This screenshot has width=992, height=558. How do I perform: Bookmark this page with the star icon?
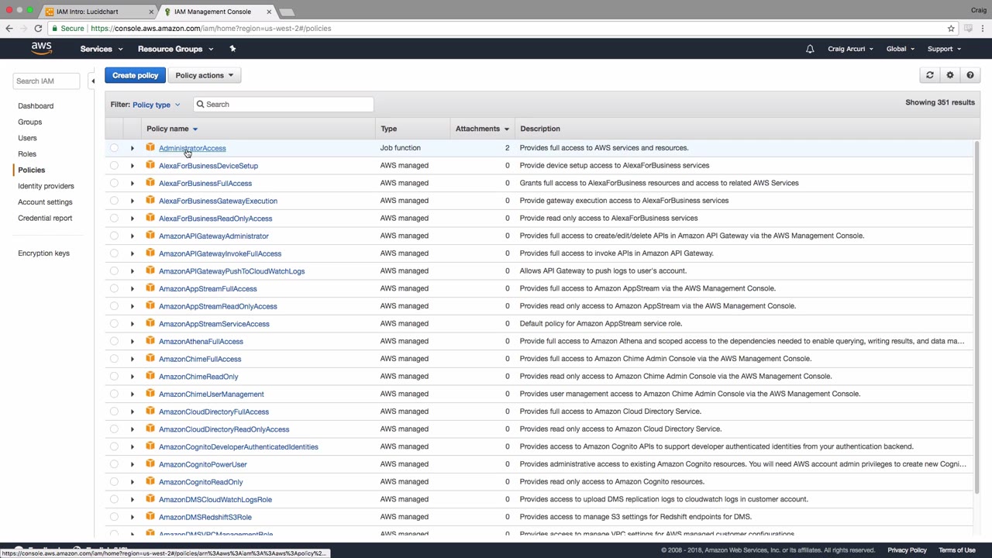(x=951, y=29)
